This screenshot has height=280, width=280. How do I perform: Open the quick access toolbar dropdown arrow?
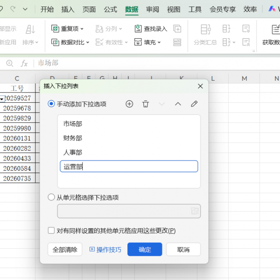click(x=25, y=9)
